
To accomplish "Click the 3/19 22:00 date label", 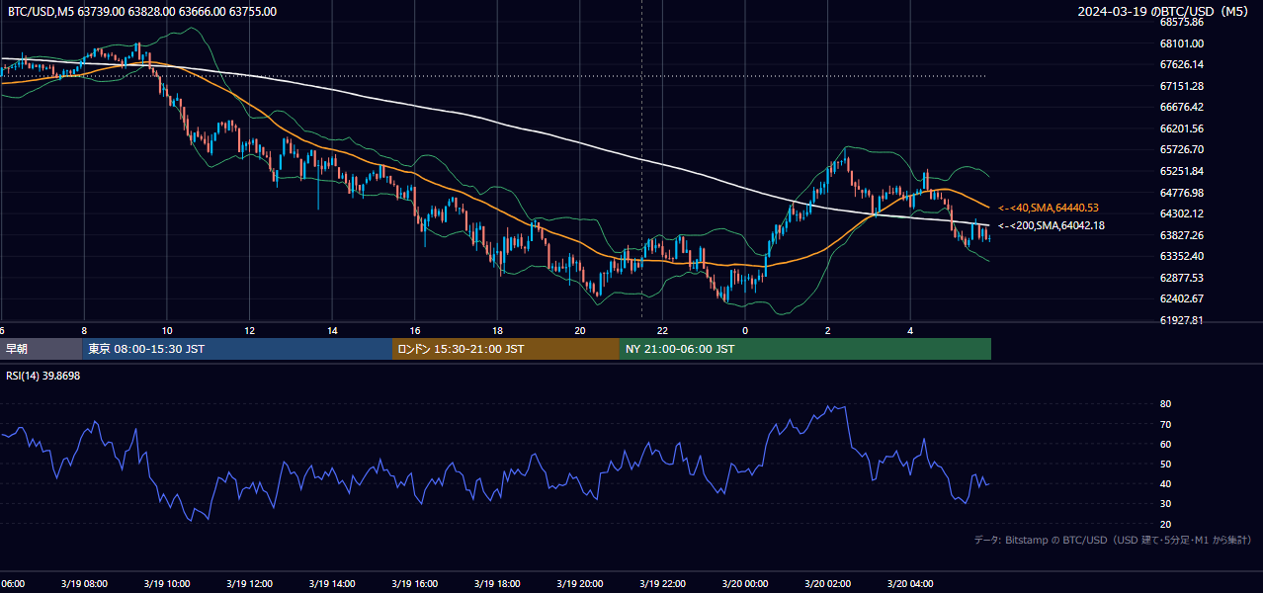I will [662, 583].
